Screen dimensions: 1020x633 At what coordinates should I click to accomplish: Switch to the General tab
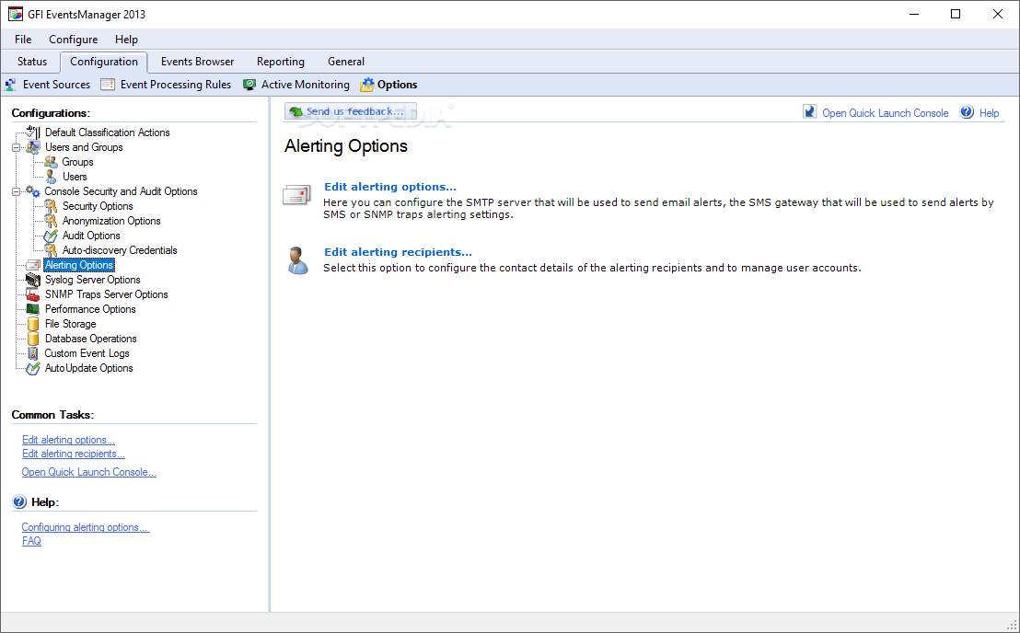click(x=346, y=62)
